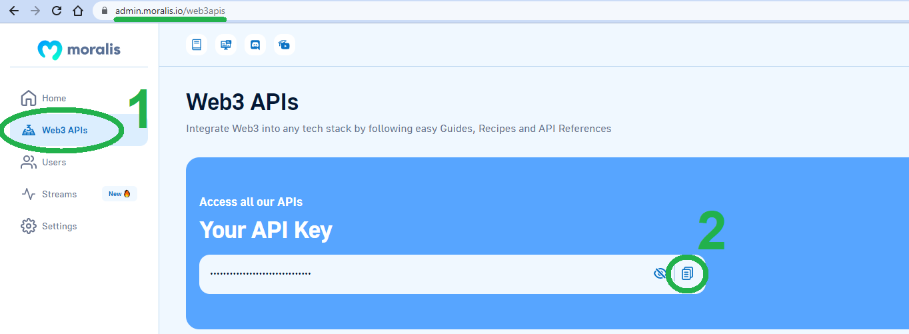The height and width of the screenshot is (334, 909).
Task: Copy the API key to clipboard
Action: point(688,273)
